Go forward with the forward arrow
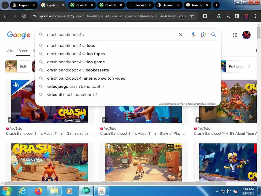 click(15, 16)
